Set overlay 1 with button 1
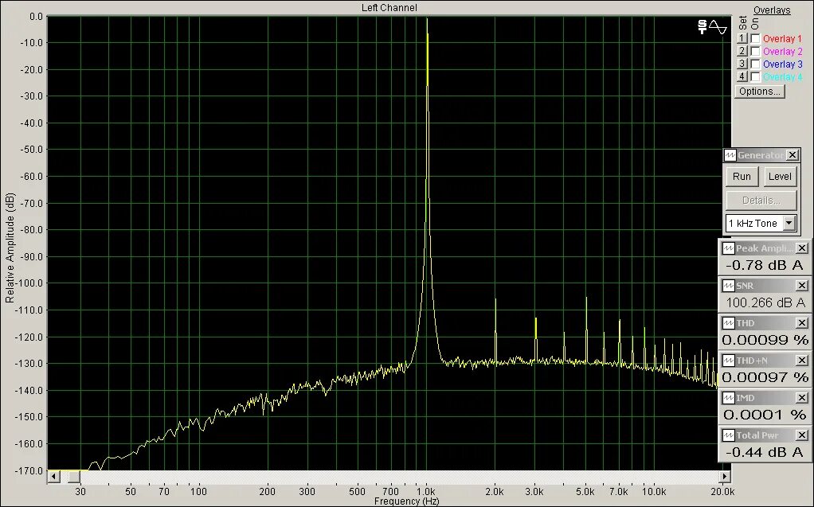Viewport: 814px width, 507px height. [x=742, y=38]
